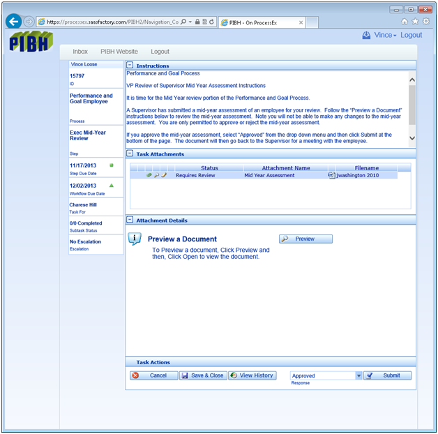Click the Preview a Document heading
Viewport: 438px width, 434px height.
pos(182,239)
